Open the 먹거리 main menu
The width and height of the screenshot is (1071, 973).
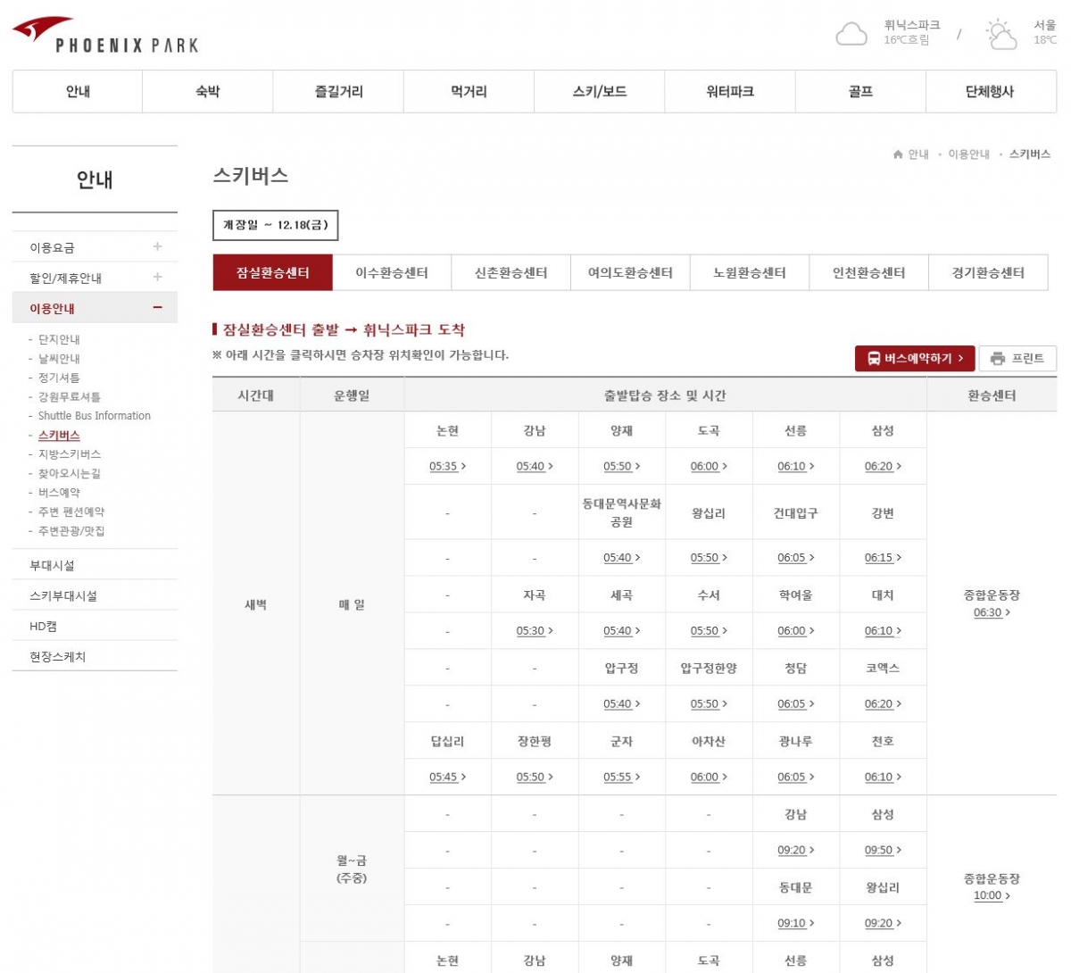[469, 92]
